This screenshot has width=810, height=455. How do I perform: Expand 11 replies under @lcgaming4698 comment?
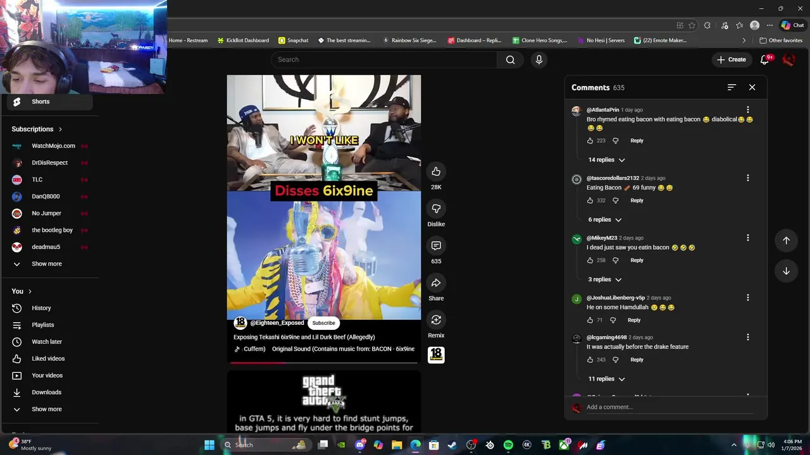point(606,379)
